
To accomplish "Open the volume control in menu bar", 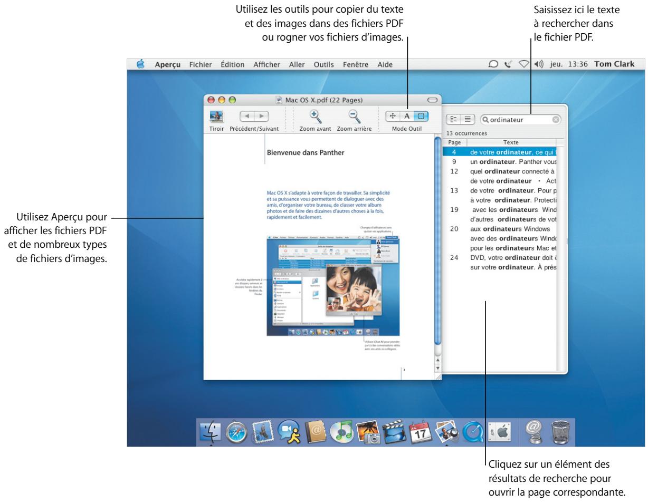I will 538,64.
